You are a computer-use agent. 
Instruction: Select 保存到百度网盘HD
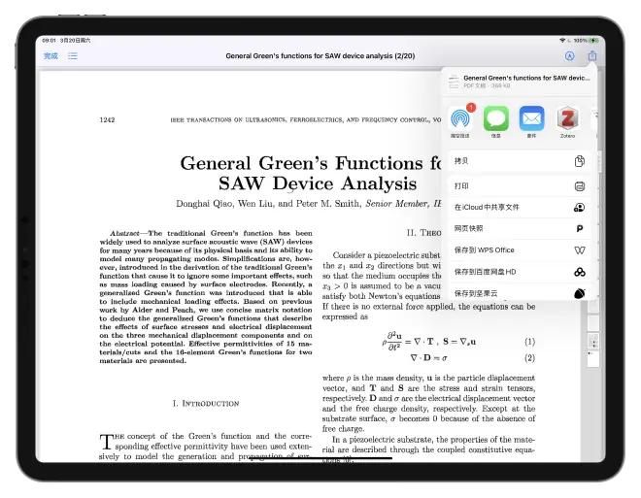coord(520,272)
